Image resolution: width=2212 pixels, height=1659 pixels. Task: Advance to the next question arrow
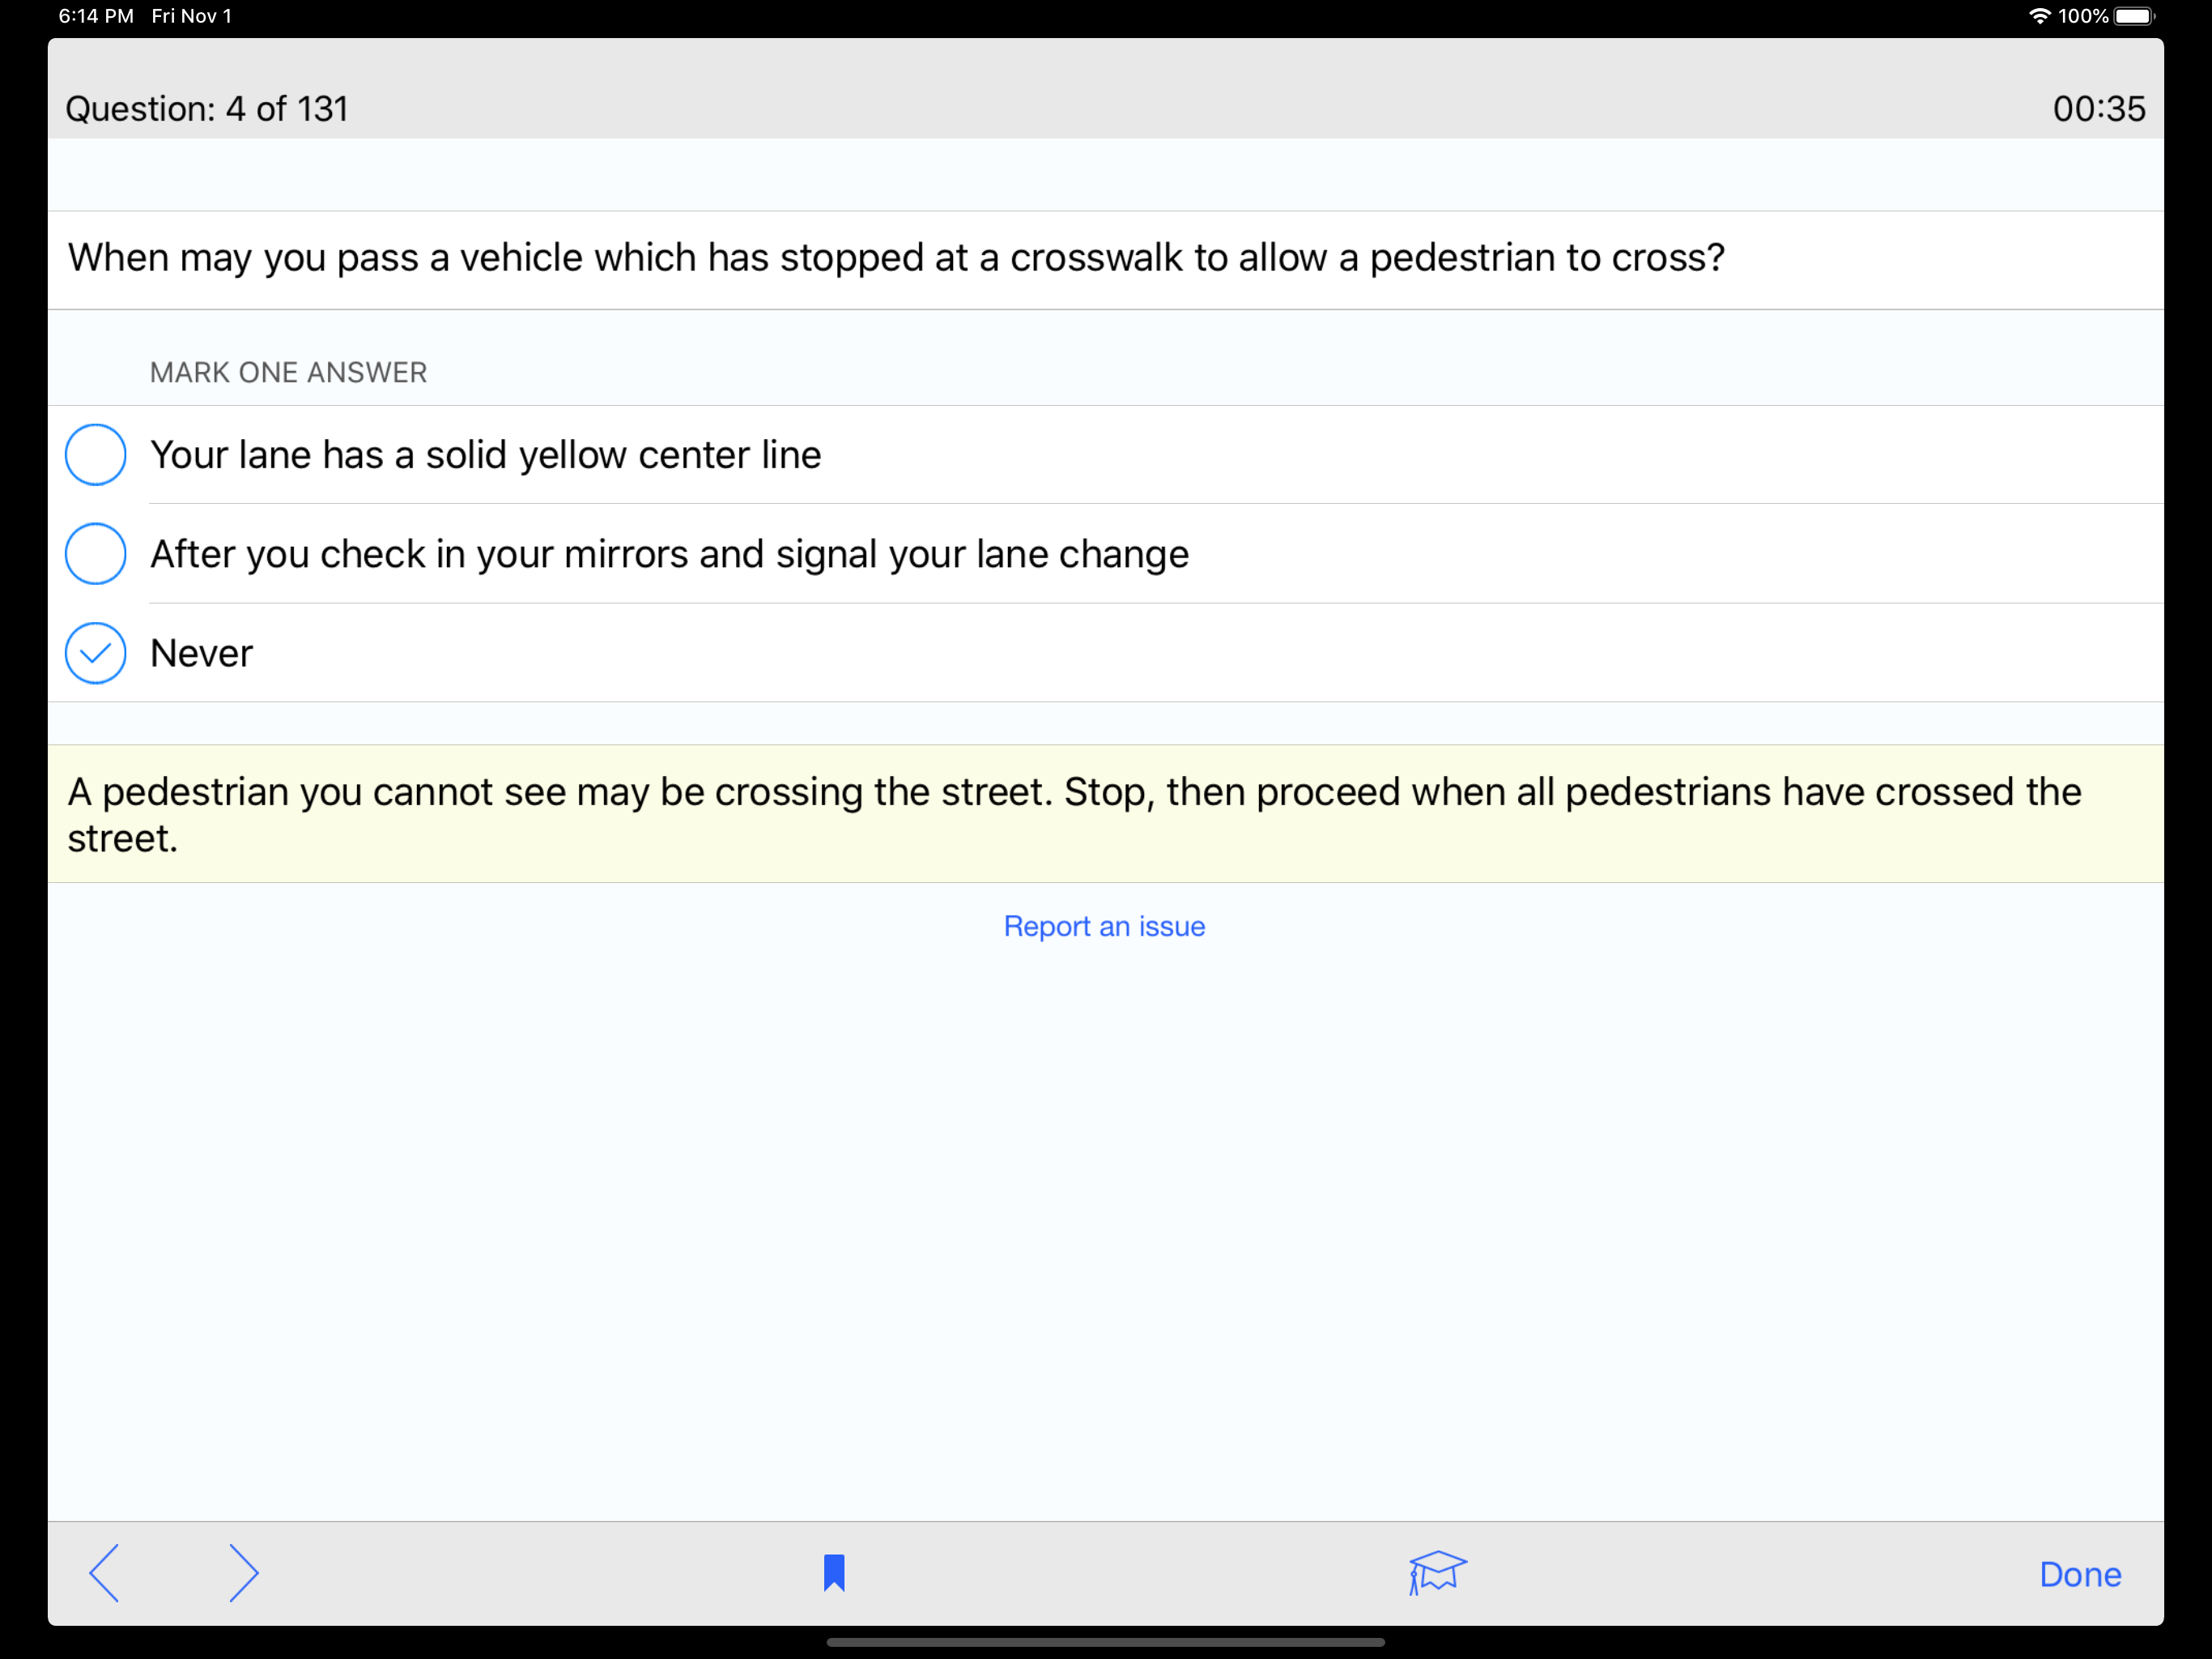[x=243, y=1573]
